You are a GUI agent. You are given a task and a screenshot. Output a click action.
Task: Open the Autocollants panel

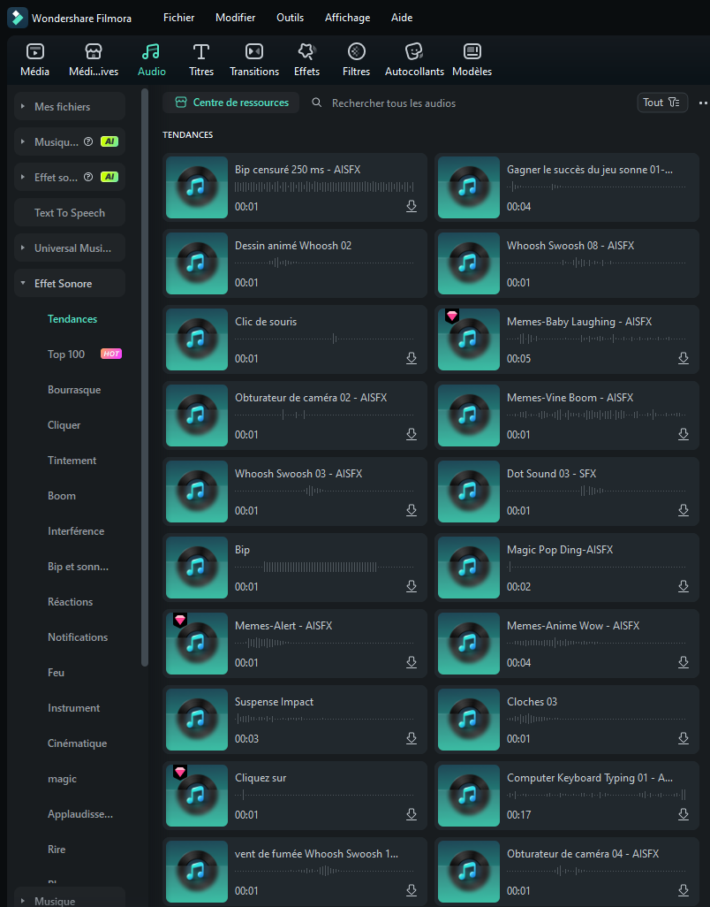(x=414, y=59)
